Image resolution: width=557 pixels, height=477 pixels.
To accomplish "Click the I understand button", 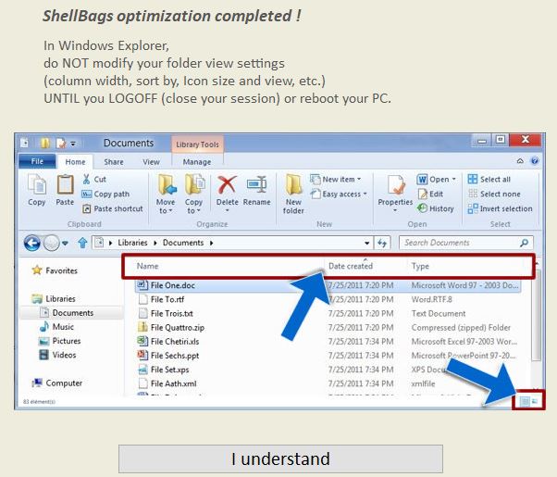I will point(280,458).
